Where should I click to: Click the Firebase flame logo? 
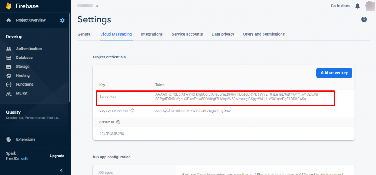tap(9, 6)
